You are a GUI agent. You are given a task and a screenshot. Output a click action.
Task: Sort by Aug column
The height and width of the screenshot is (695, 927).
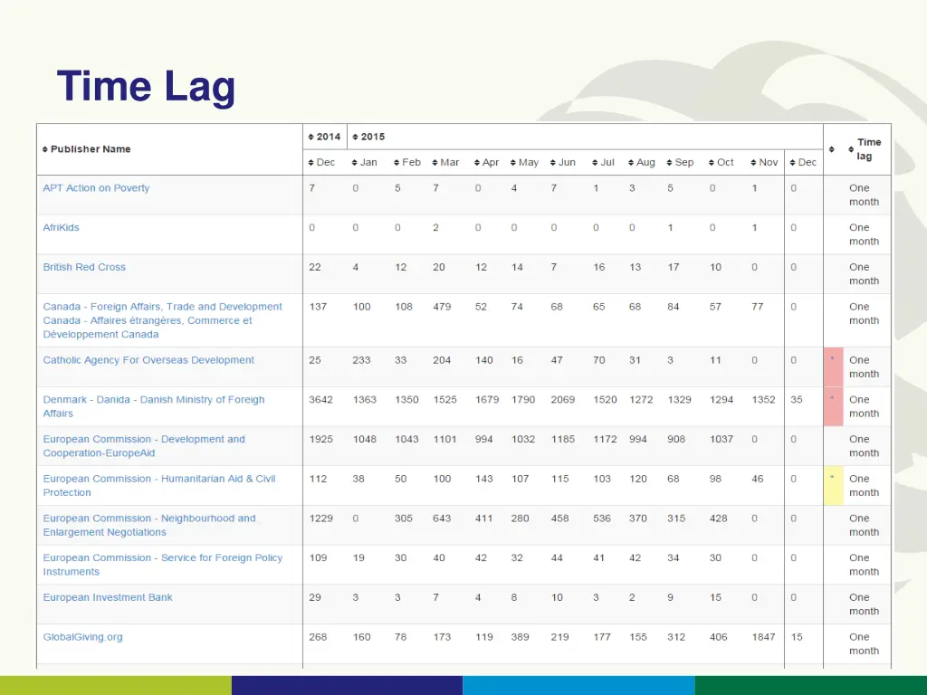(x=642, y=163)
